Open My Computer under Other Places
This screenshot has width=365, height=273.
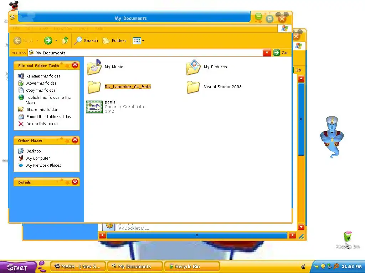pyautogui.click(x=38, y=158)
